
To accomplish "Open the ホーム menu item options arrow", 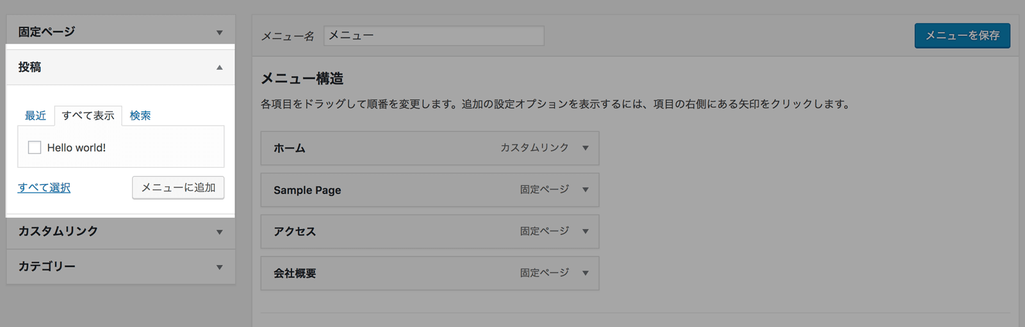I will [x=586, y=148].
